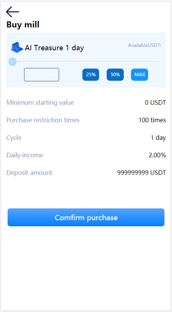
Task: Click the Minimum starting value label
Action: pyautogui.click(x=40, y=103)
